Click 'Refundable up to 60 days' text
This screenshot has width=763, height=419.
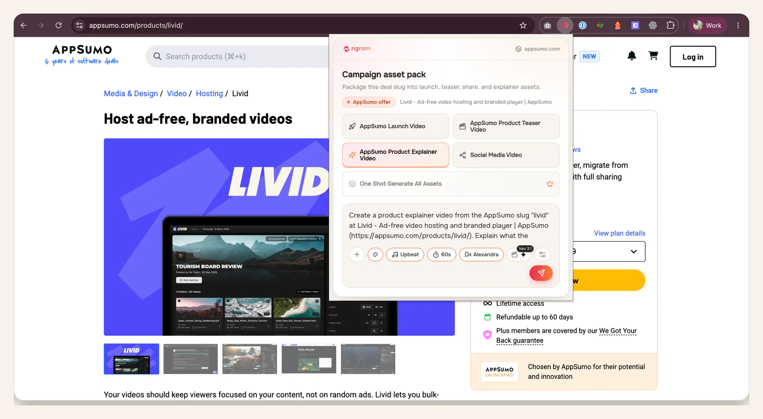pyautogui.click(x=535, y=317)
